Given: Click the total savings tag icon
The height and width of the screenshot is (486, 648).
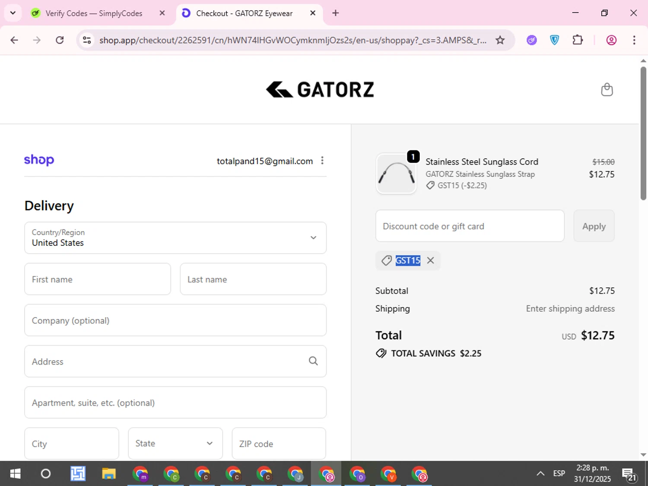Looking at the screenshot, I should 381,353.
